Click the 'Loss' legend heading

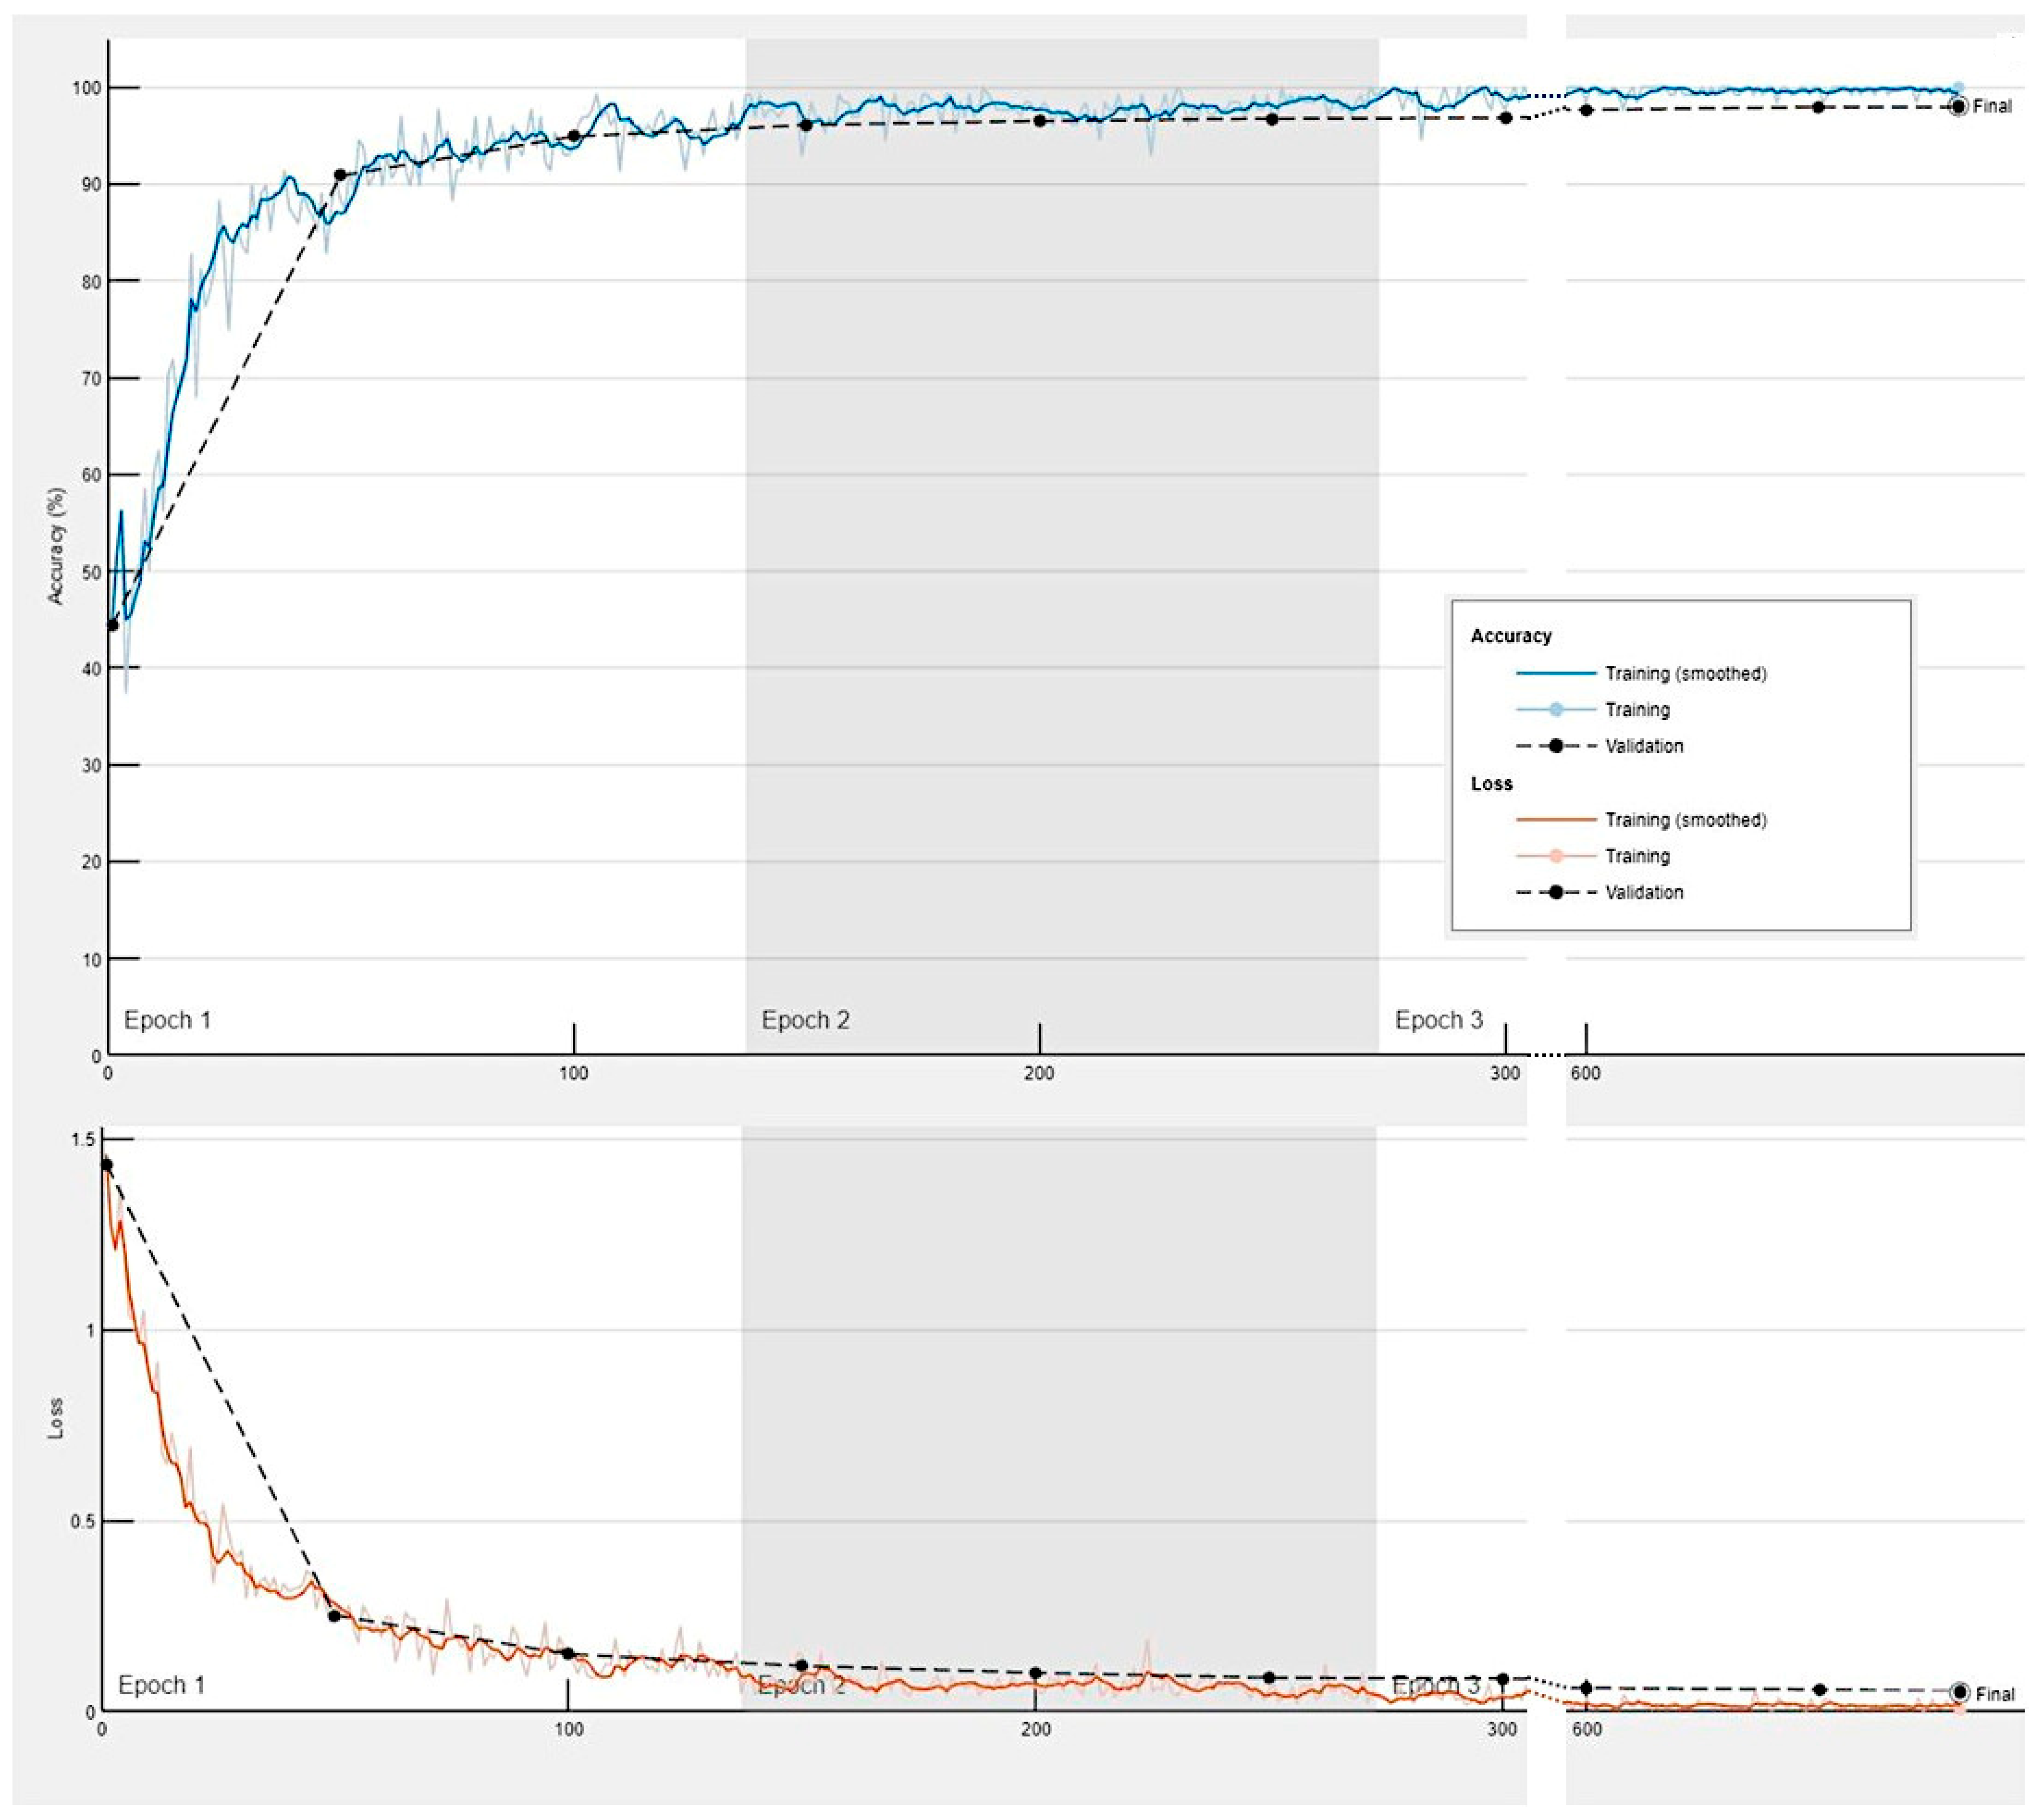[x=1491, y=784]
